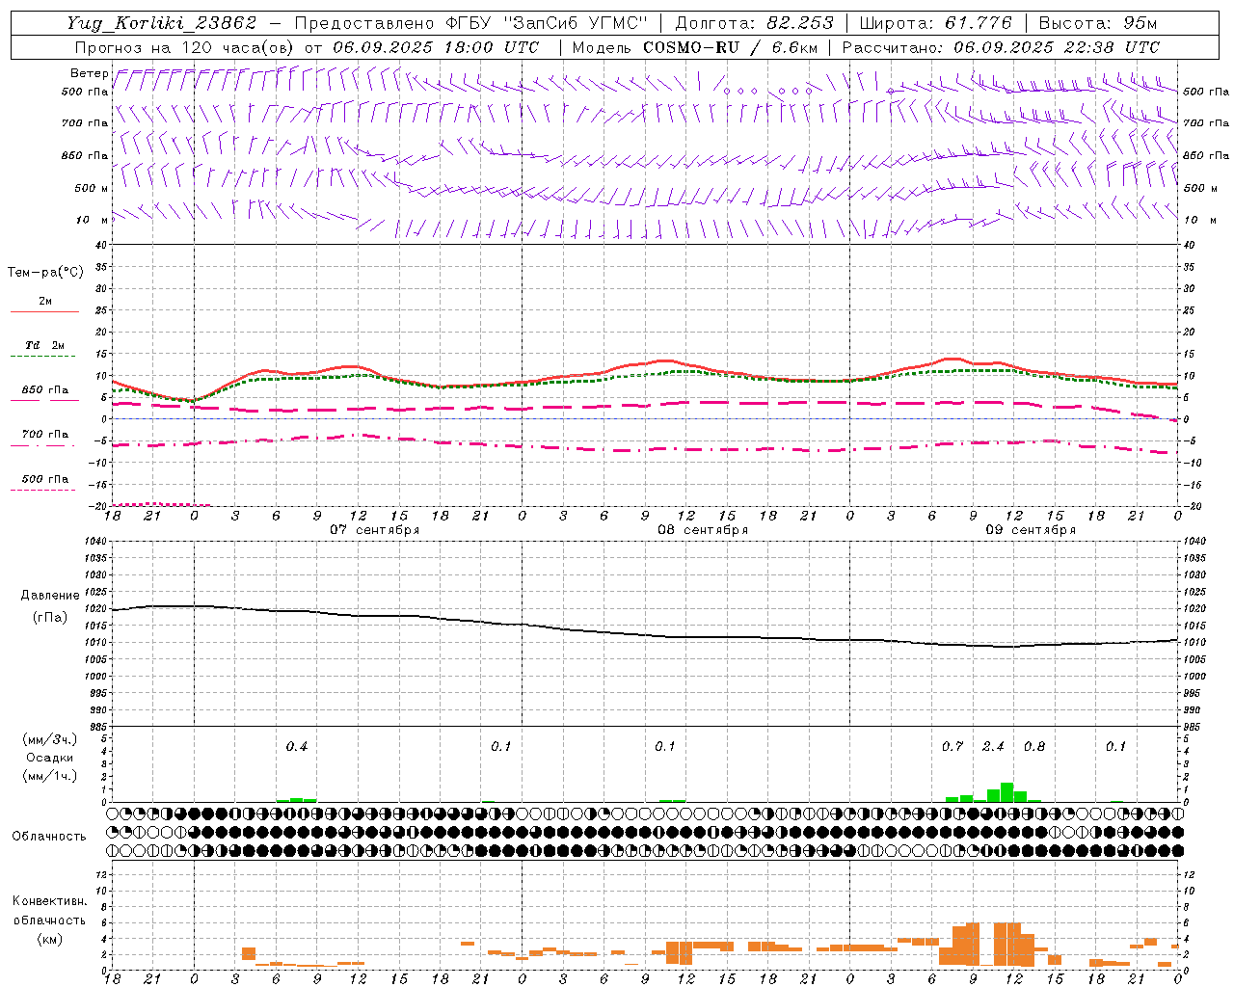Select the provider text ФГБУ "ЗапСиб УГМС"
Viewport: 1234px width, 987px height.
coord(547,23)
